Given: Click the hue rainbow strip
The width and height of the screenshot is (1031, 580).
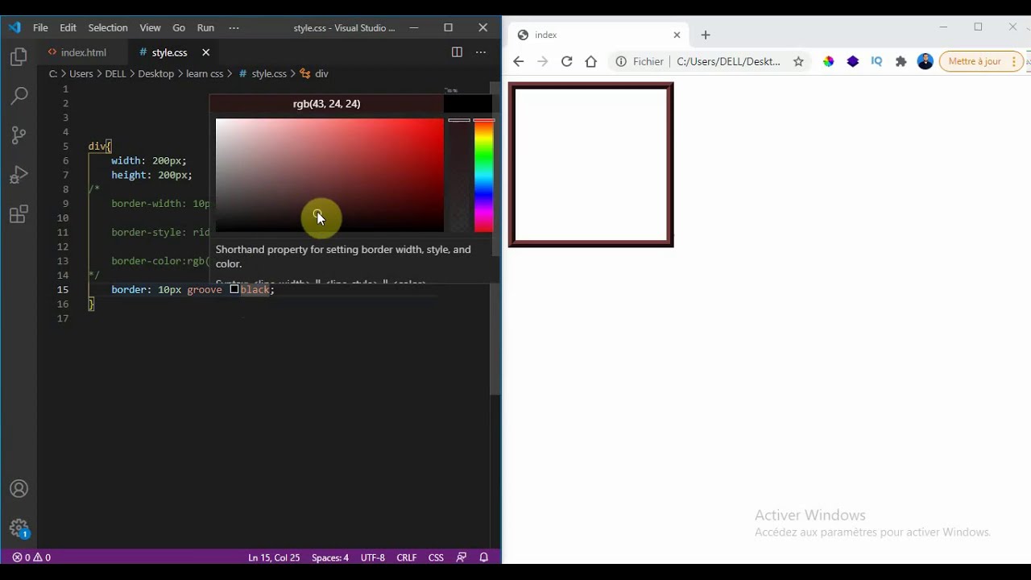Looking at the screenshot, I should pos(483,176).
